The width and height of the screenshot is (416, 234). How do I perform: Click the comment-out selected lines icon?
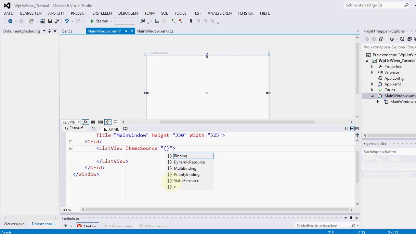(174, 21)
